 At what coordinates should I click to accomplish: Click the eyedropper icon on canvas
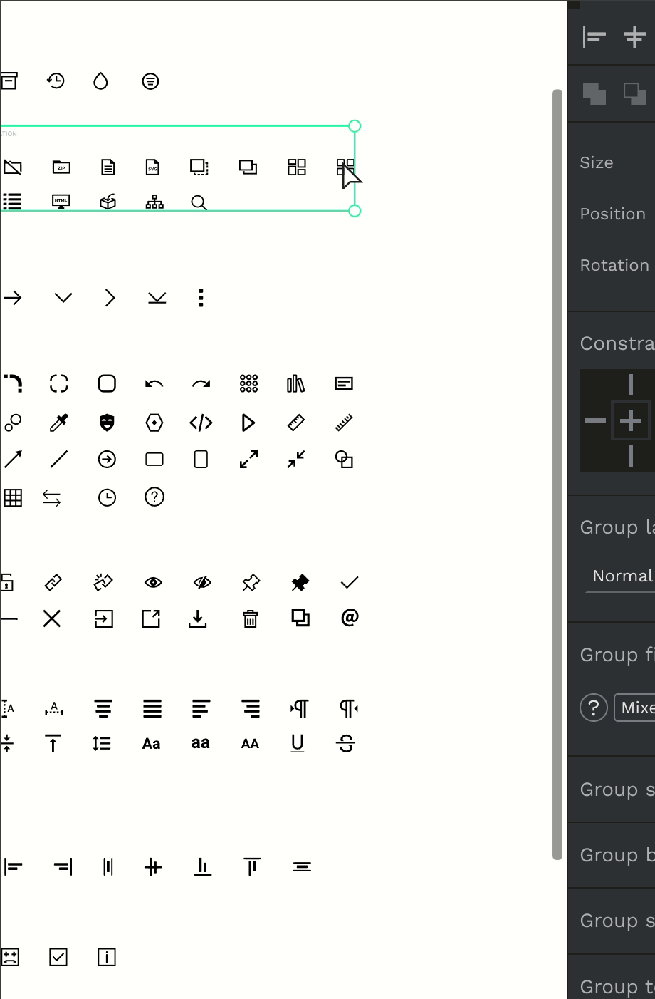[x=59, y=423]
